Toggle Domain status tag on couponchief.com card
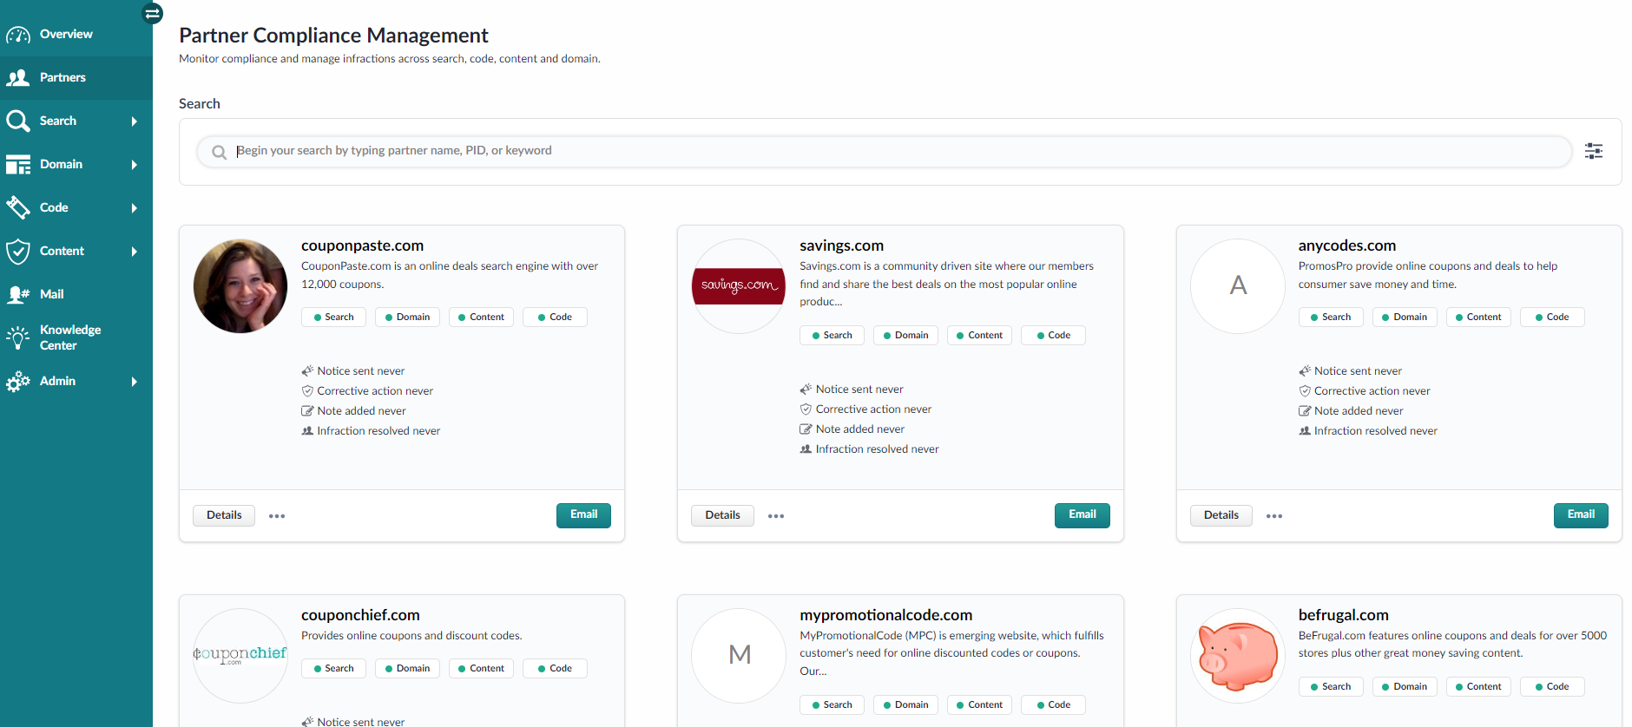This screenshot has height=727, width=1632. tap(407, 669)
